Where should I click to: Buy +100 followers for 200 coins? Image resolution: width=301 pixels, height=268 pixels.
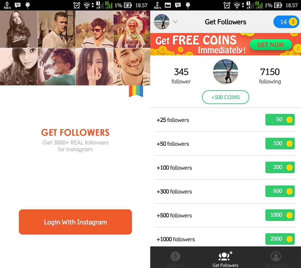click(280, 167)
